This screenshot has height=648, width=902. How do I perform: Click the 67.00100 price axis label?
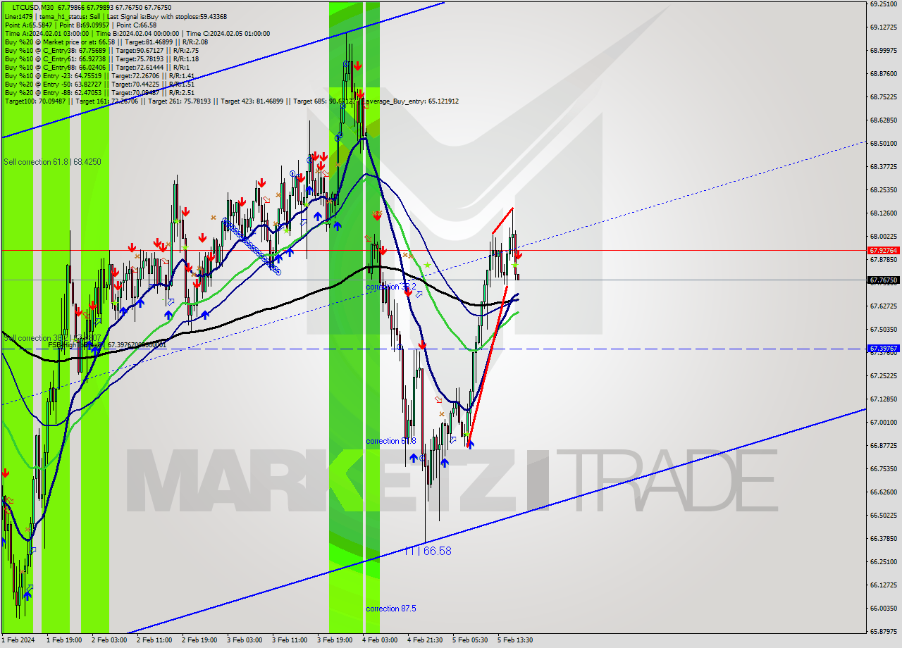883,422
